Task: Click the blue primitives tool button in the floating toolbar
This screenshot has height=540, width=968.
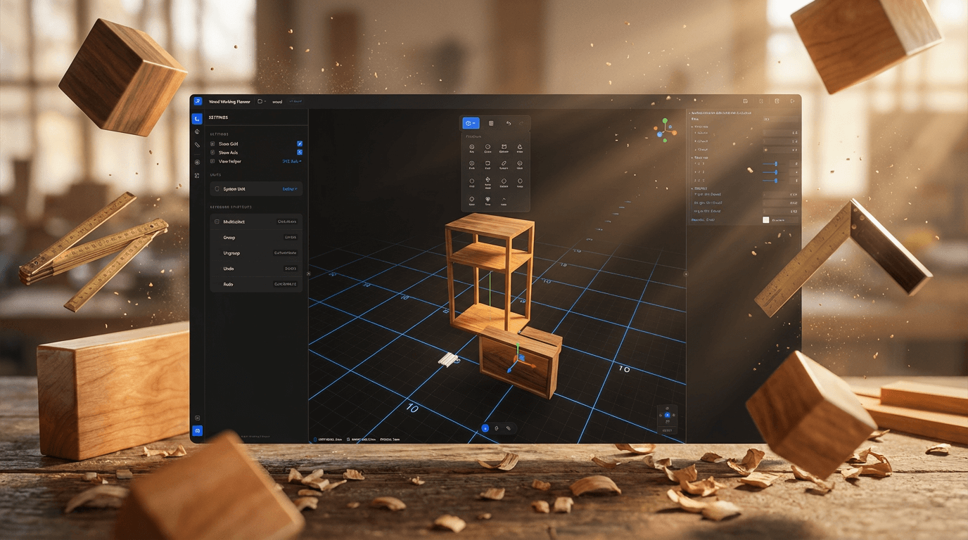Action: tap(471, 123)
